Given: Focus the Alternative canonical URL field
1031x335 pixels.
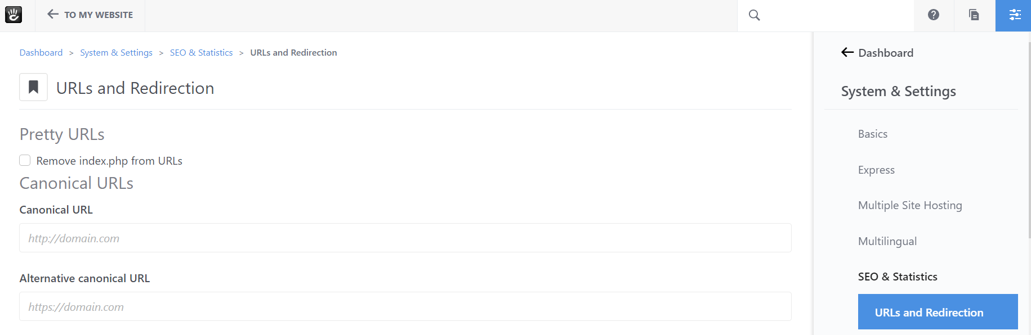Looking at the screenshot, I should point(405,306).
